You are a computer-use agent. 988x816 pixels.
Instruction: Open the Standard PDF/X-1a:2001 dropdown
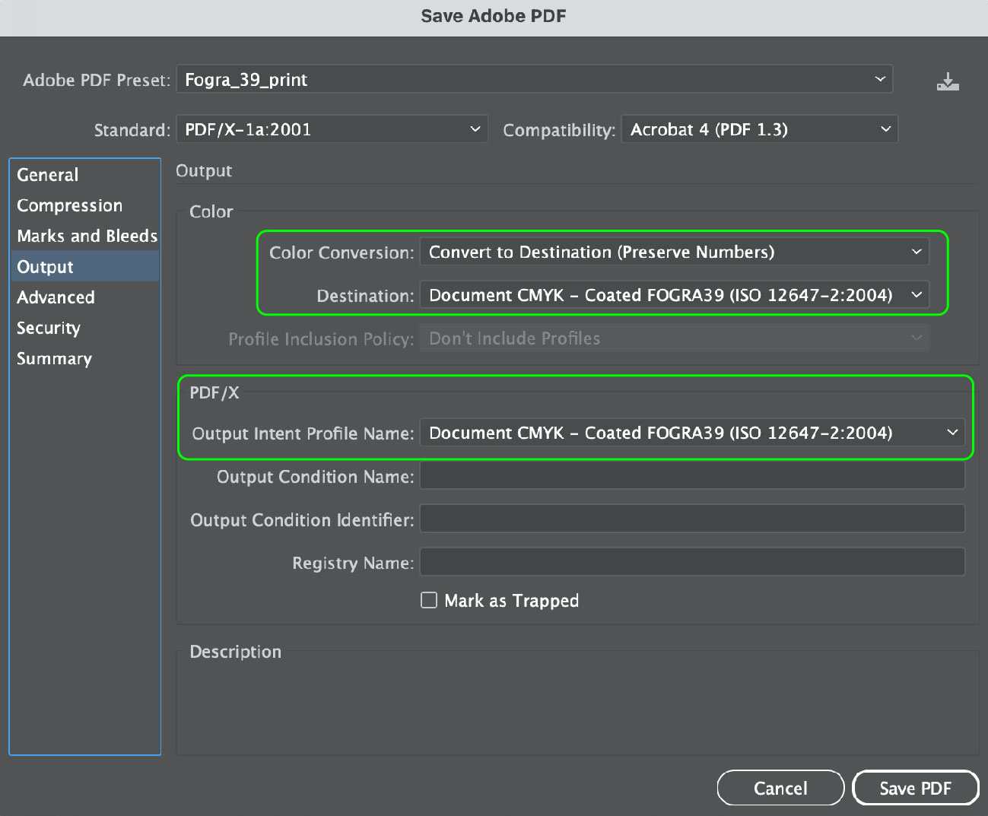[x=332, y=129]
